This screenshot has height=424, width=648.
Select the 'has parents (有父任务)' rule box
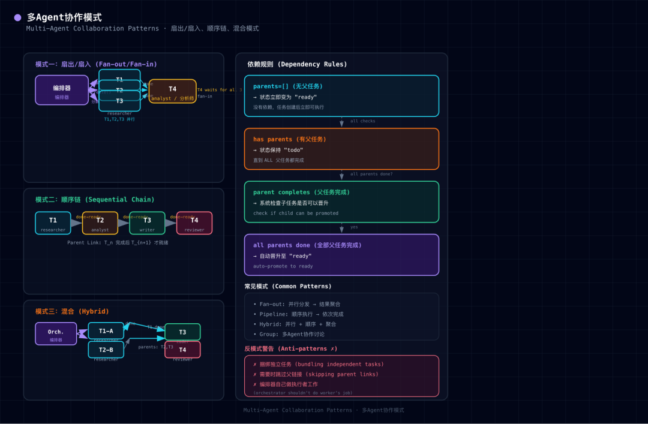tap(341, 149)
